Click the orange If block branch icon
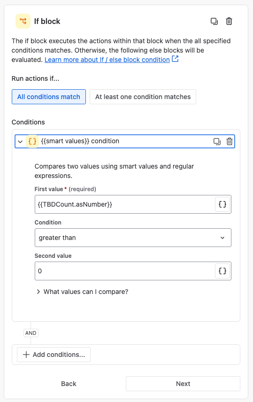The width and height of the screenshot is (253, 402). [23, 21]
